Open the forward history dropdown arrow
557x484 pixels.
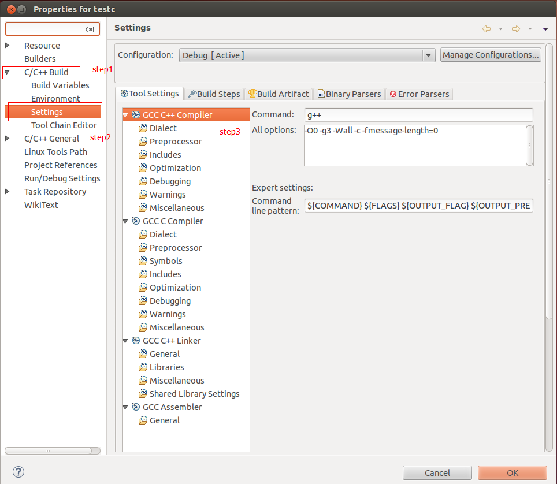530,29
